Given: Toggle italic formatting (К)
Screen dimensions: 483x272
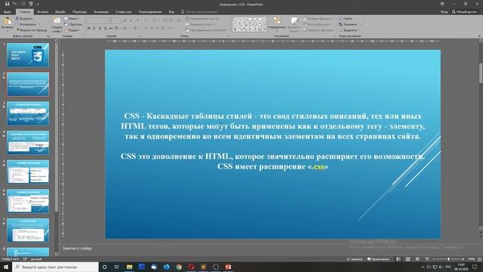Looking at the screenshot, I should coord(94,28).
